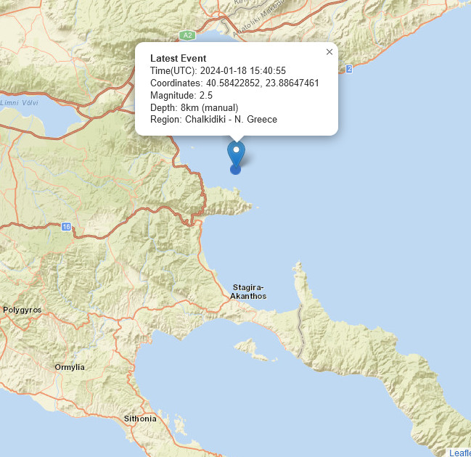Image resolution: width=471 pixels, height=457 pixels.
Task: Select the small island inside the gulf
Action: pyautogui.click(x=252, y=350)
